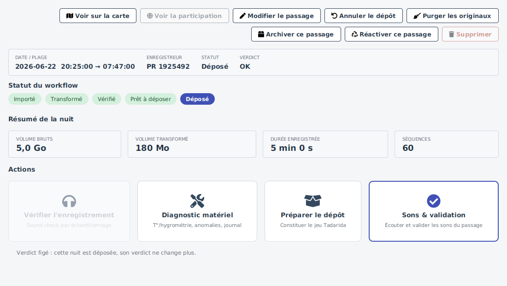Open Voir sur la carte
Viewport: 507px width, 286px height.
point(98,16)
